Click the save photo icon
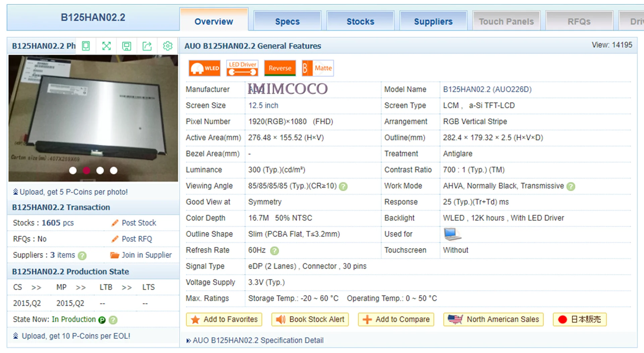 [126, 46]
